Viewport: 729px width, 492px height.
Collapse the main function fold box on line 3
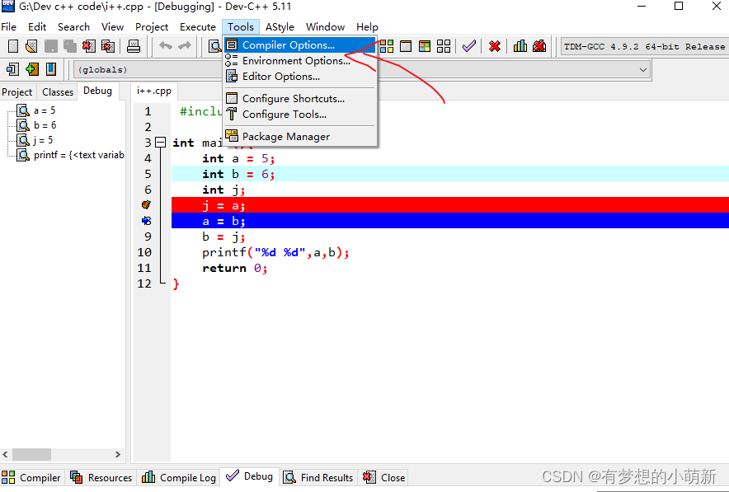pos(161,143)
